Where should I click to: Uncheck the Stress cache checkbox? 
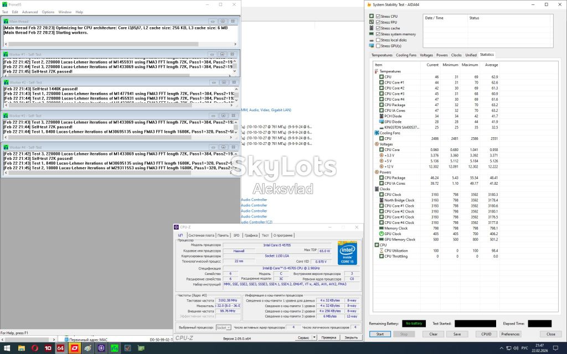(x=378, y=28)
